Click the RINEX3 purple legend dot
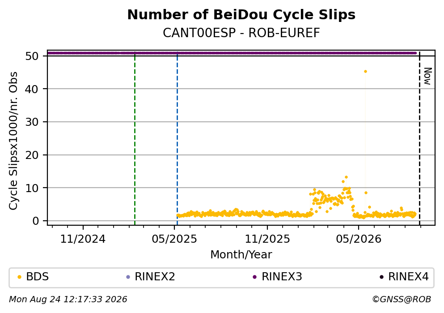 254,277
